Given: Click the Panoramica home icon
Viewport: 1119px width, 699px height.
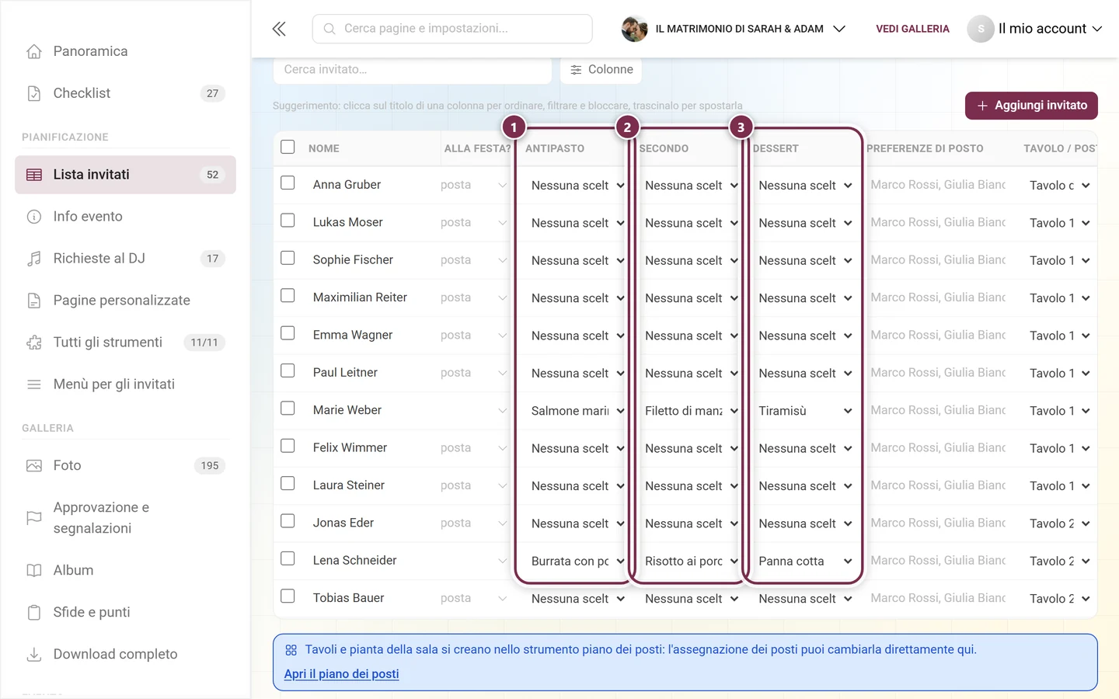Looking at the screenshot, I should click(34, 51).
